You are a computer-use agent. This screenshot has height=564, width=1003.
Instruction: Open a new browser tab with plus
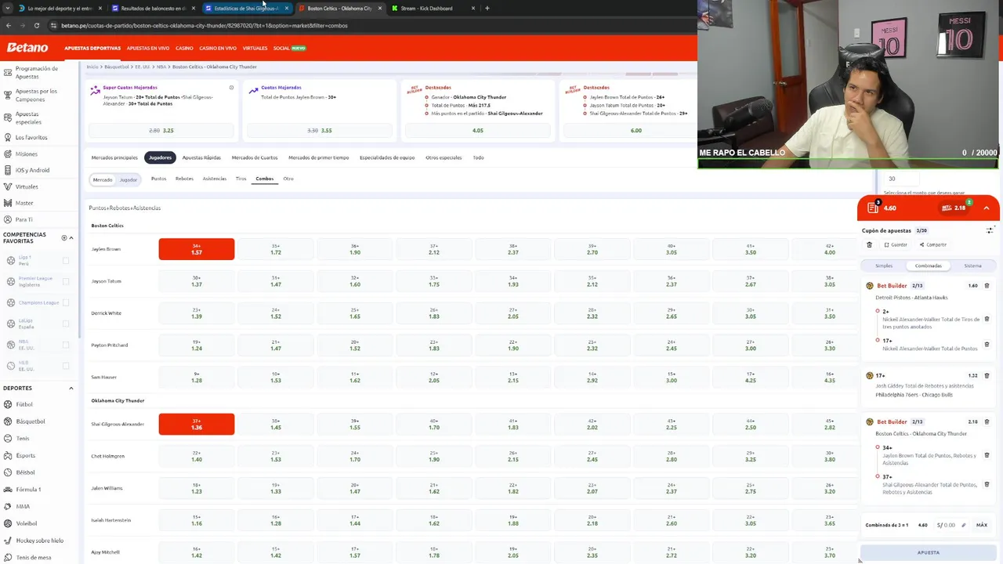point(487,8)
